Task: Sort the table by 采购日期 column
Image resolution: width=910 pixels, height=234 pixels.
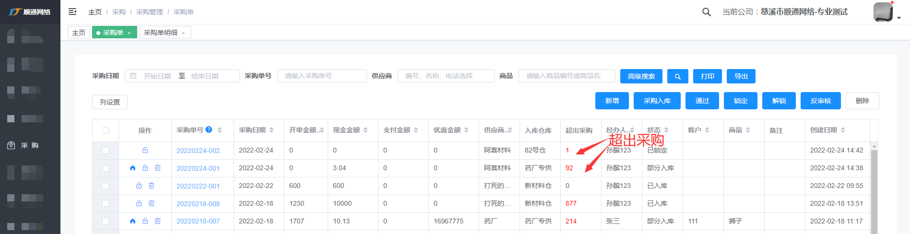Action: tap(272, 130)
